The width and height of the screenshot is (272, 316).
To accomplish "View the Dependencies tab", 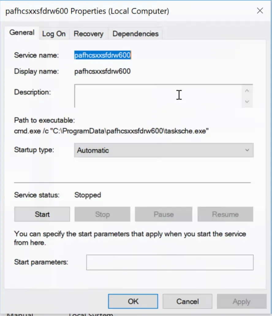I will pyautogui.click(x=135, y=34).
